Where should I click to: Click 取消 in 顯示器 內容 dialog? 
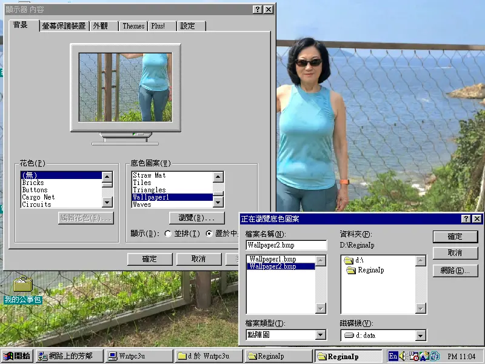[199, 259]
